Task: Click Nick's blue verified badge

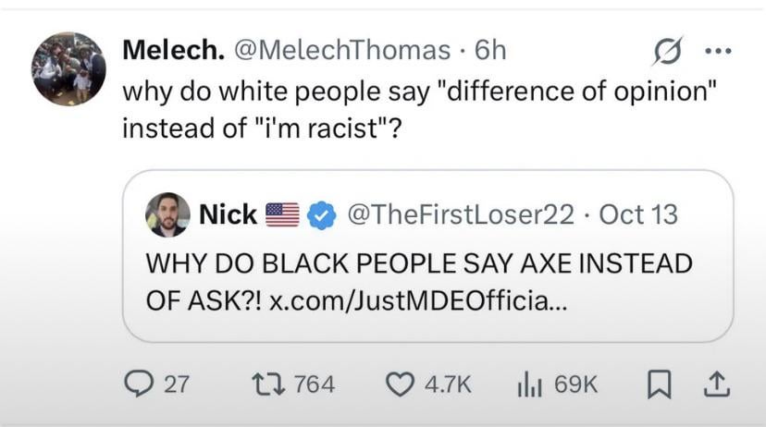Action: (x=320, y=215)
